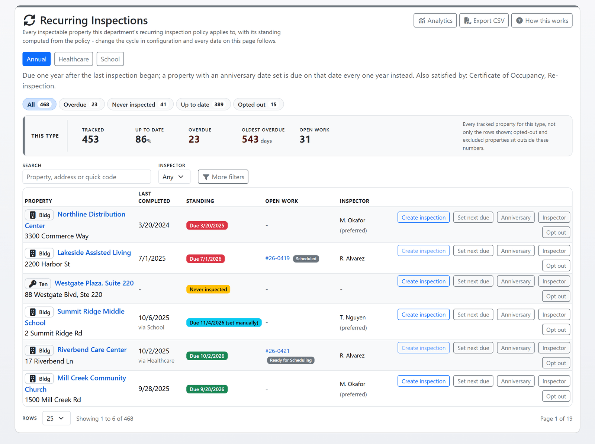Filter by Opted out 15 pill

click(x=258, y=104)
